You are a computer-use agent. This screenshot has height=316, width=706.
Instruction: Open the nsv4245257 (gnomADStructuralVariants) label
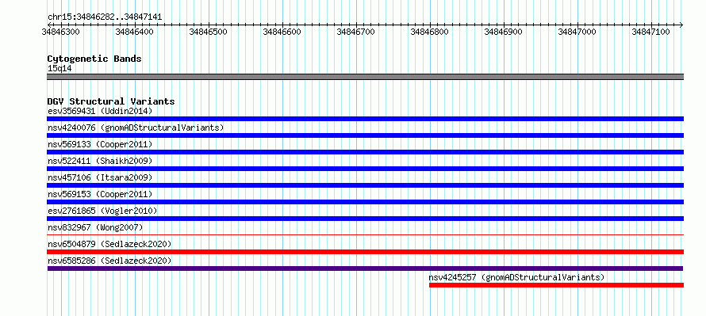pos(516,277)
